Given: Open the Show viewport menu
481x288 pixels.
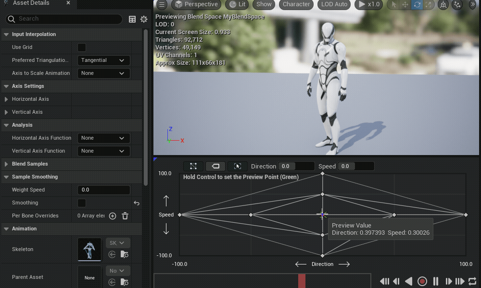Looking at the screenshot, I should tap(264, 4).
